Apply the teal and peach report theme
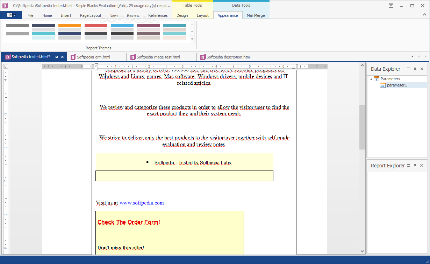 coord(175,31)
